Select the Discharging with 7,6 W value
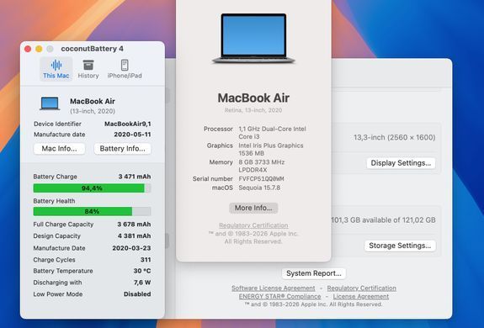Viewport: 484px width, 328px height. (x=142, y=283)
